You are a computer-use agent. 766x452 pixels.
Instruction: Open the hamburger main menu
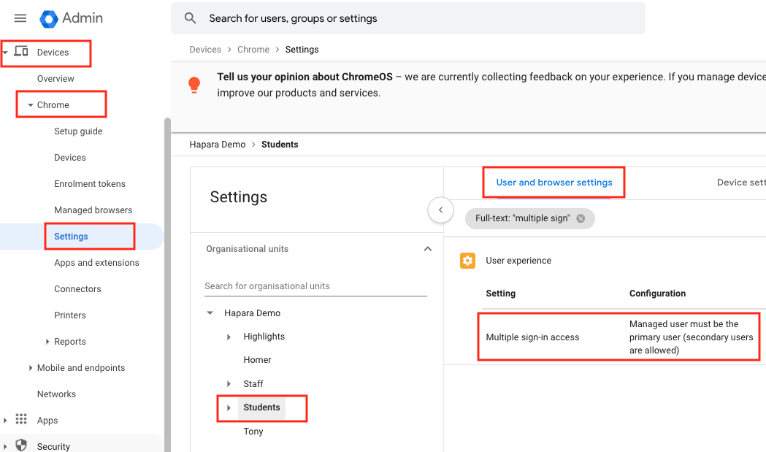20,18
